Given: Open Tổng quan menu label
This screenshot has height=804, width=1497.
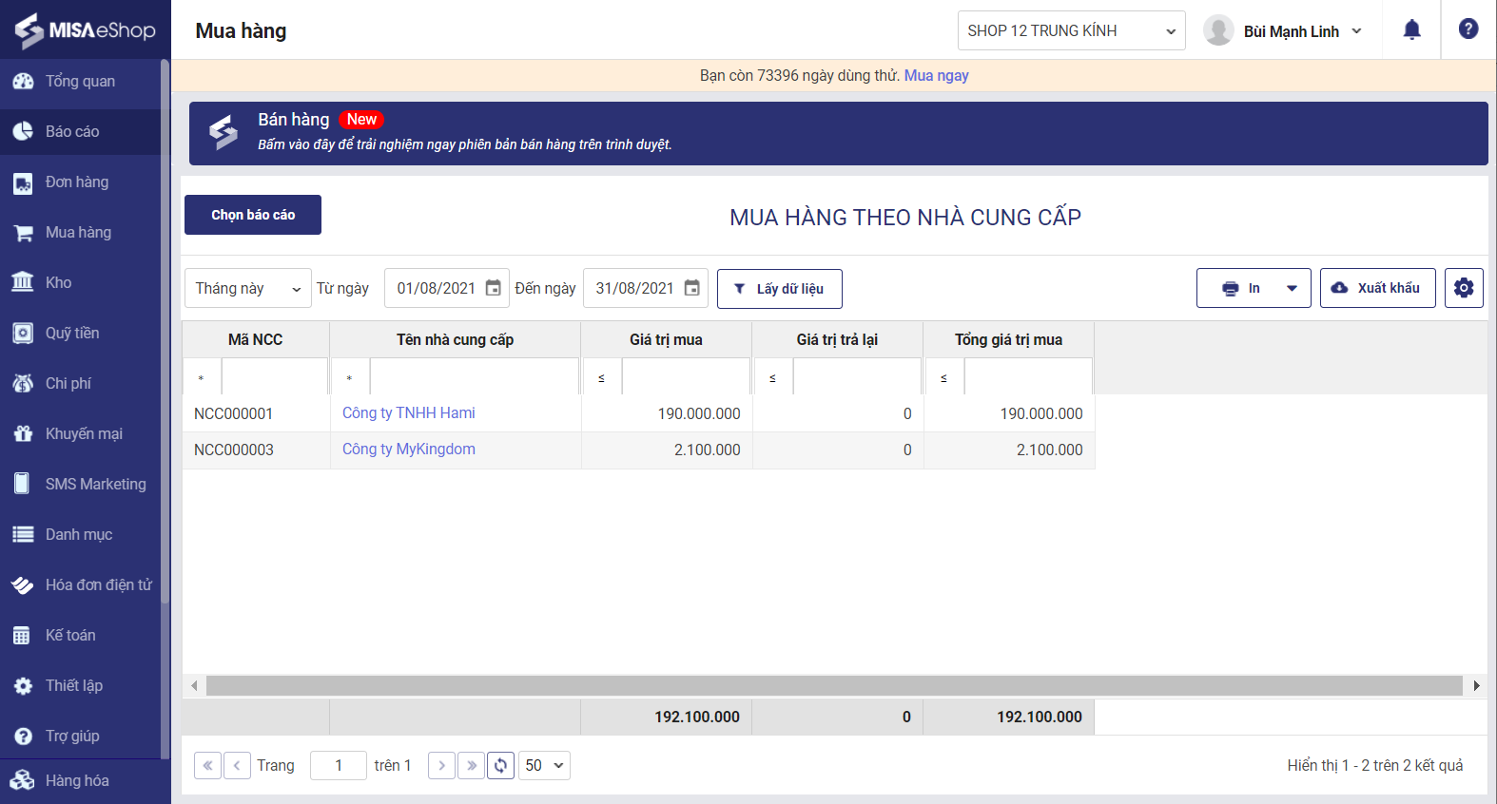Looking at the screenshot, I should click(x=80, y=82).
